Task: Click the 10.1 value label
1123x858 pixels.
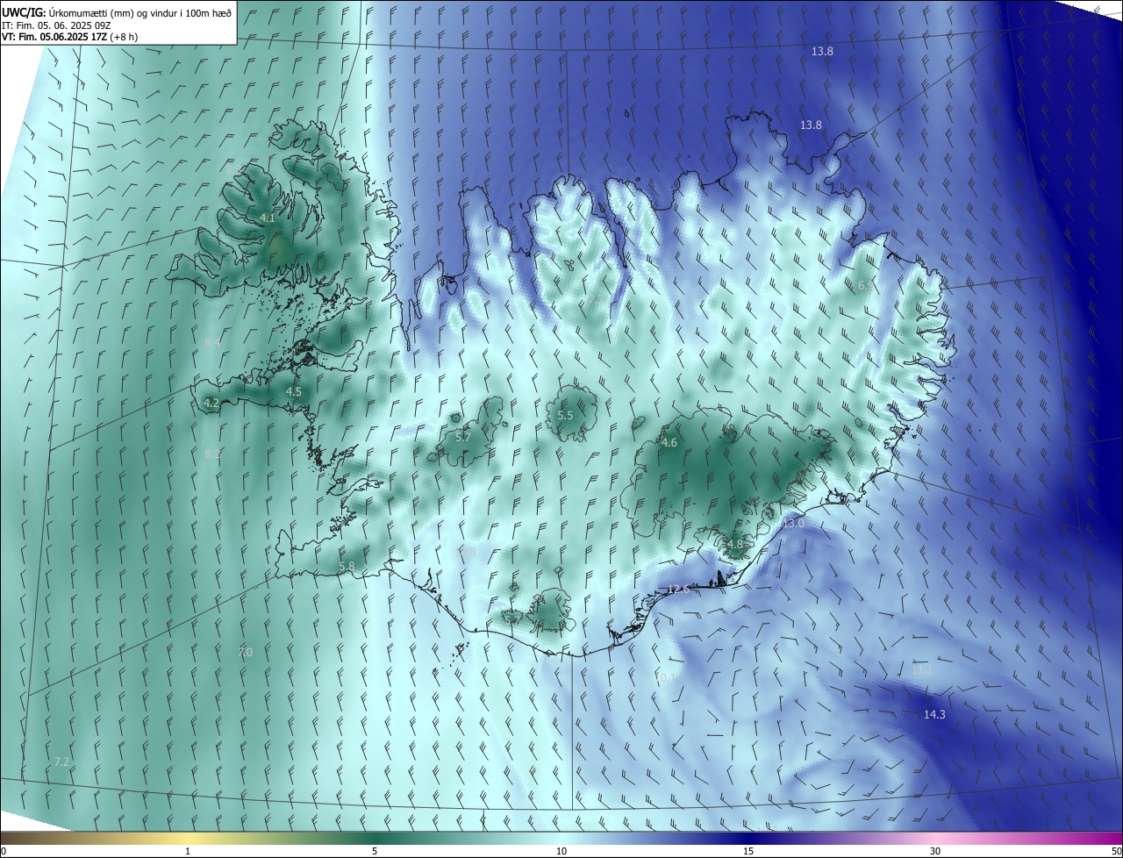Action: 665,677
